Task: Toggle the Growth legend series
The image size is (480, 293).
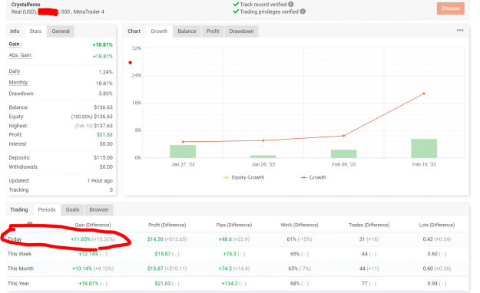Action: click(313, 177)
